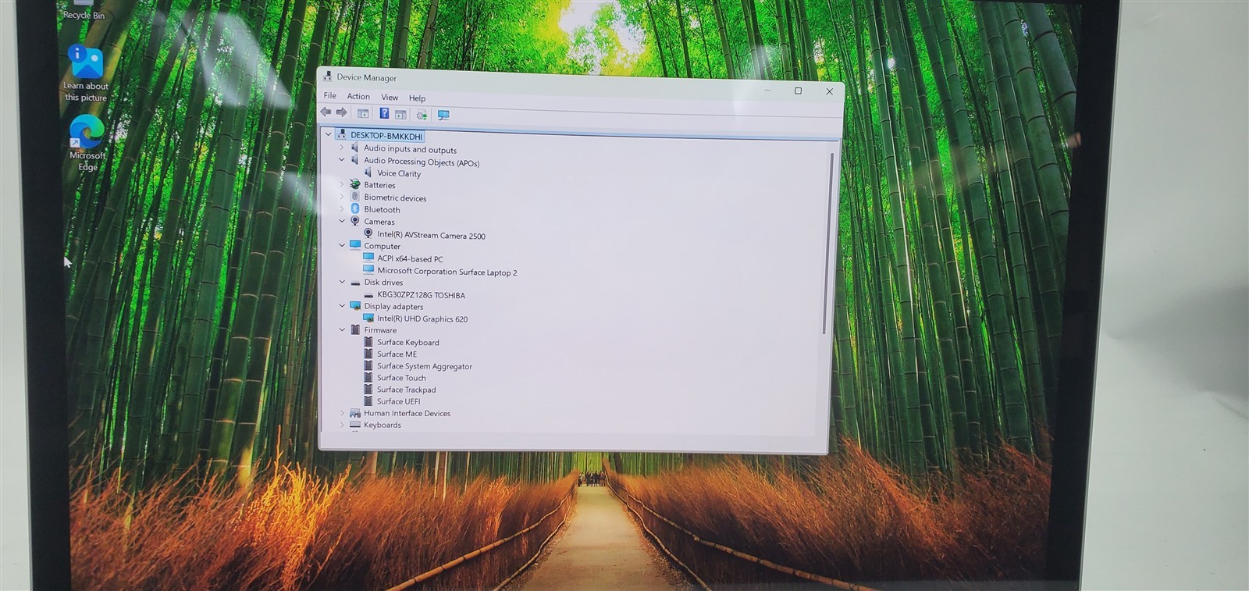Open the Microsoft Edge desktop shortcut
Screen dimensions: 1249x591
tap(87, 142)
